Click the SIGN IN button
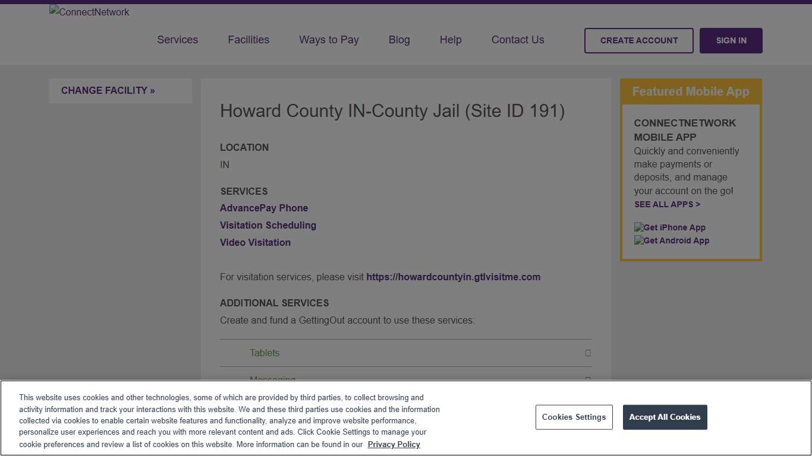 pos(731,40)
